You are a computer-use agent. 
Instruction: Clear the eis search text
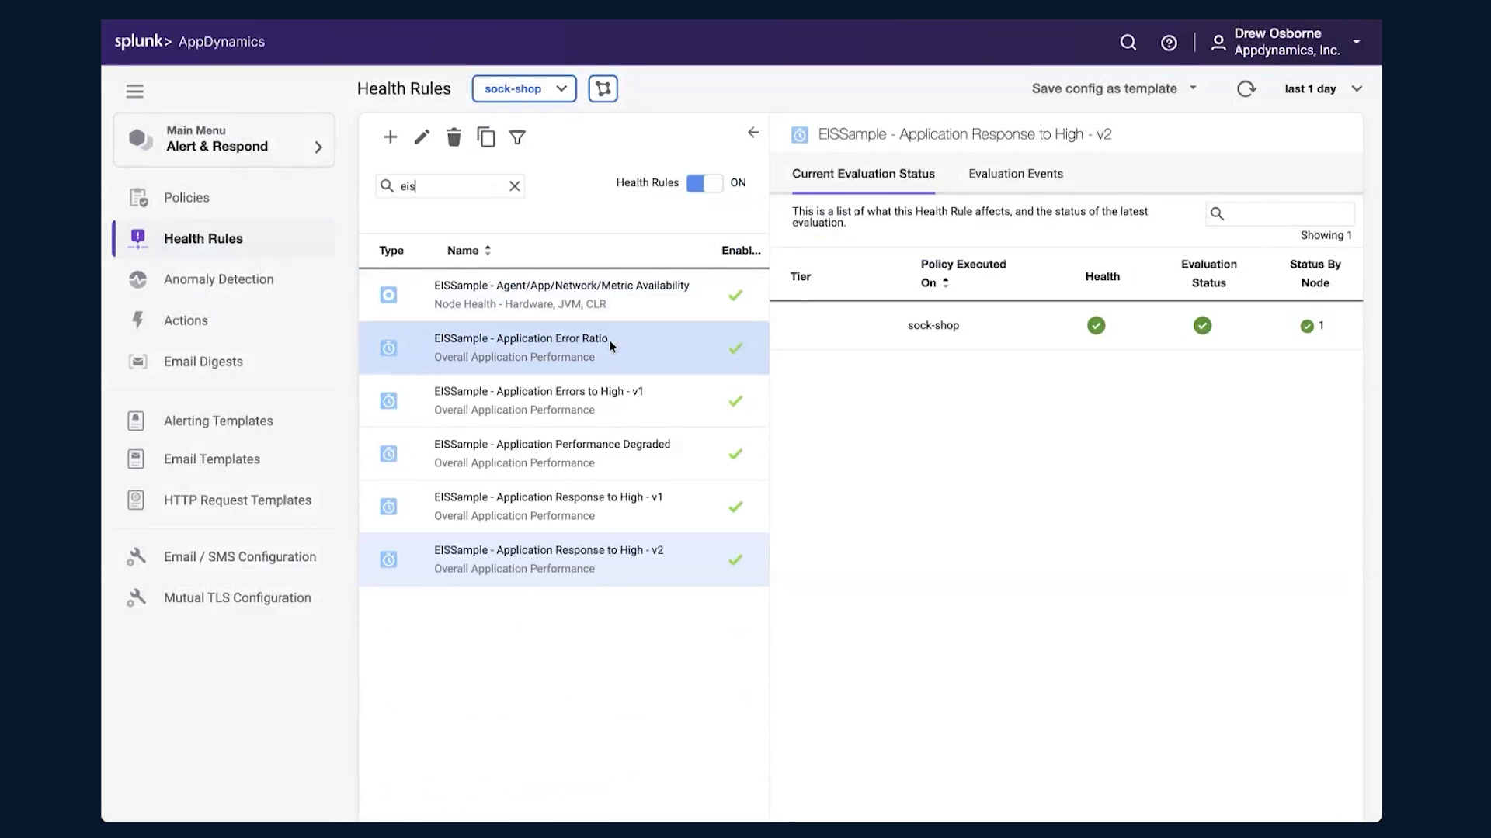[514, 186]
